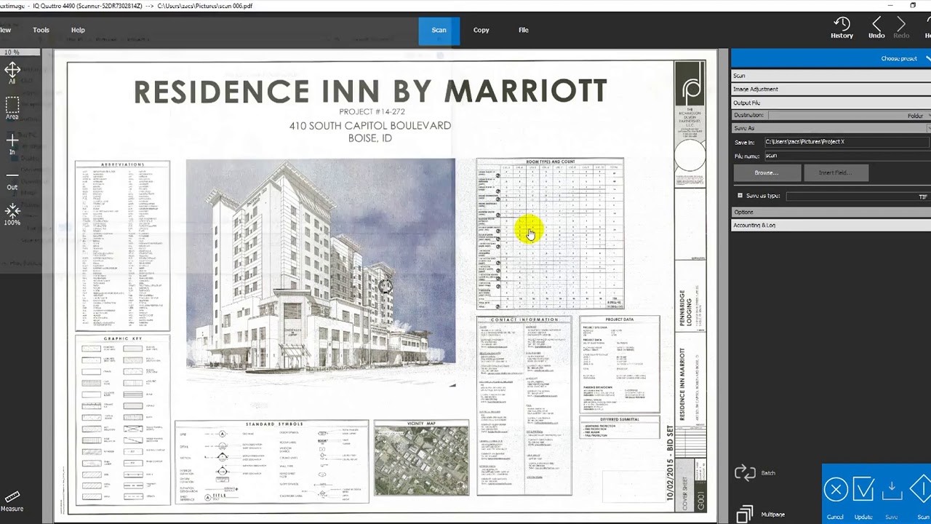
Task: Switch to the File tab
Action: click(524, 30)
